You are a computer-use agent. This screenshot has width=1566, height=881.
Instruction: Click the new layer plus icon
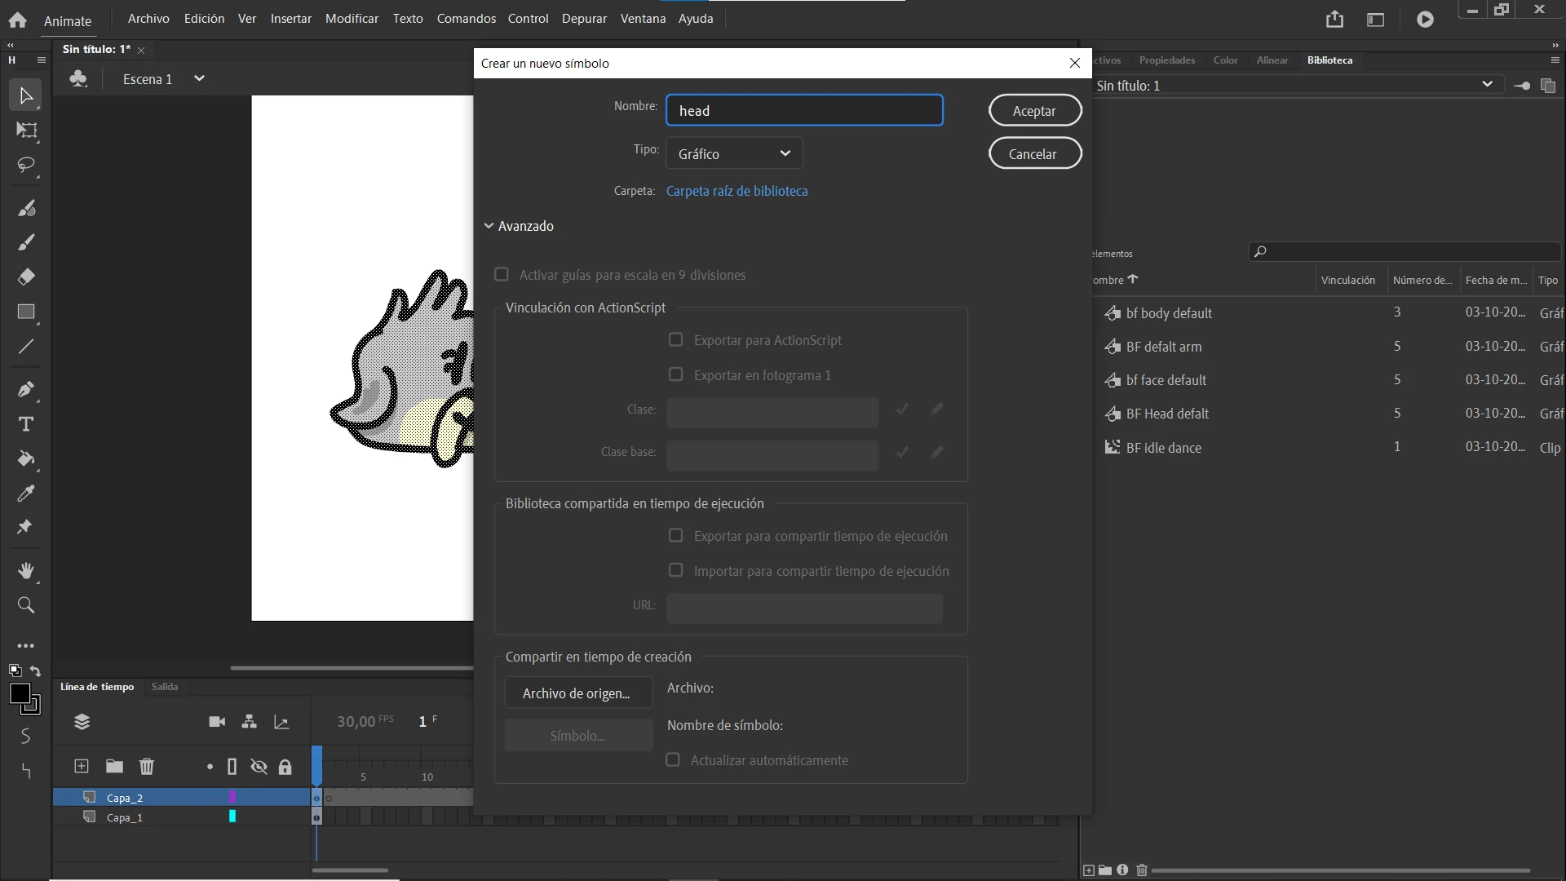coord(82,766)
